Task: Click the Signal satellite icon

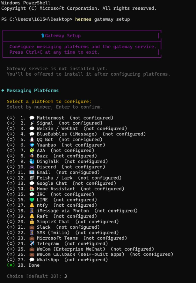Action: click(32, 123)
